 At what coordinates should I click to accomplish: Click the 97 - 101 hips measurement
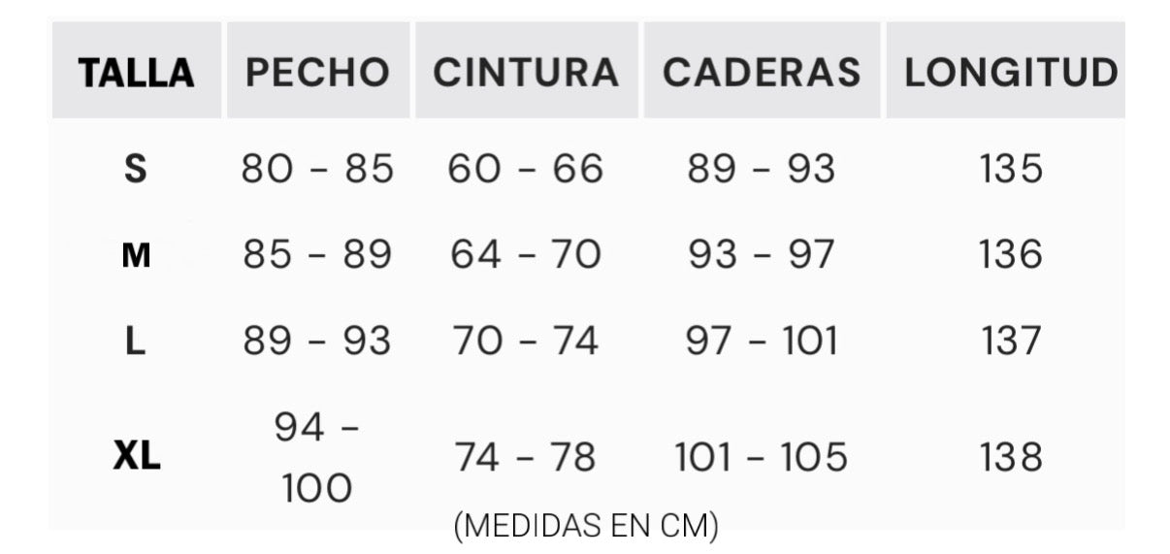point(762,342)
